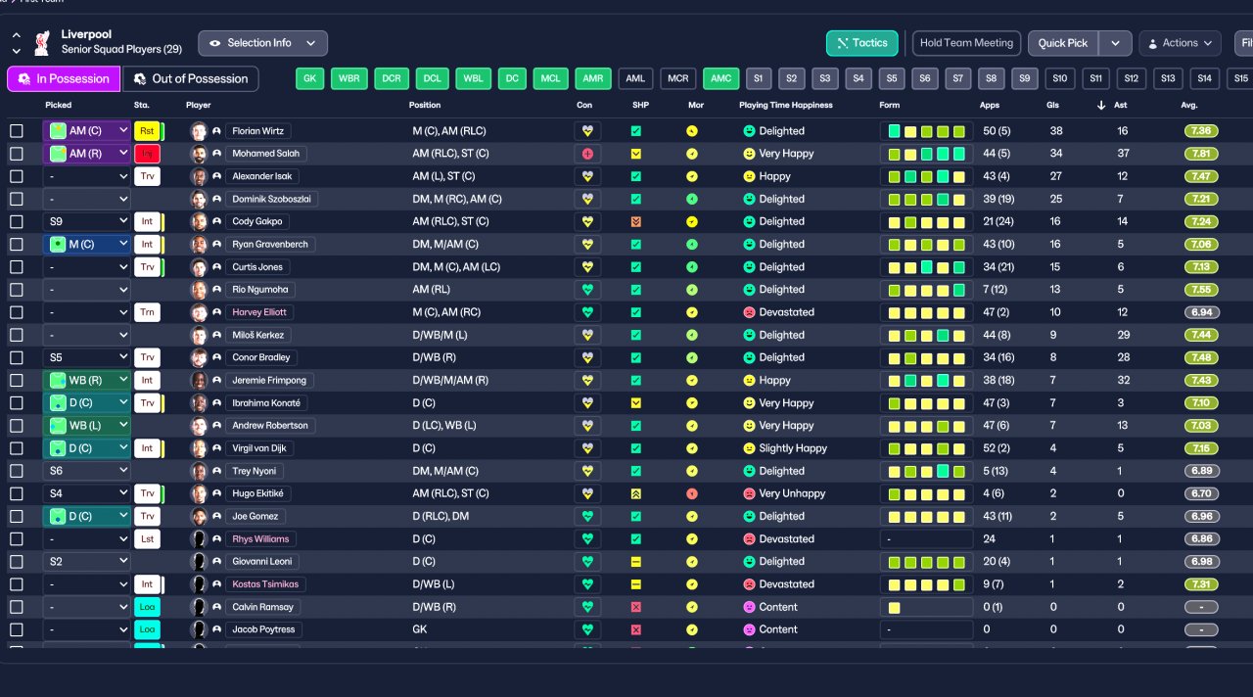
Task: Tick the checkbox for Dominik Szoboszlai
Action: (17, 199)
